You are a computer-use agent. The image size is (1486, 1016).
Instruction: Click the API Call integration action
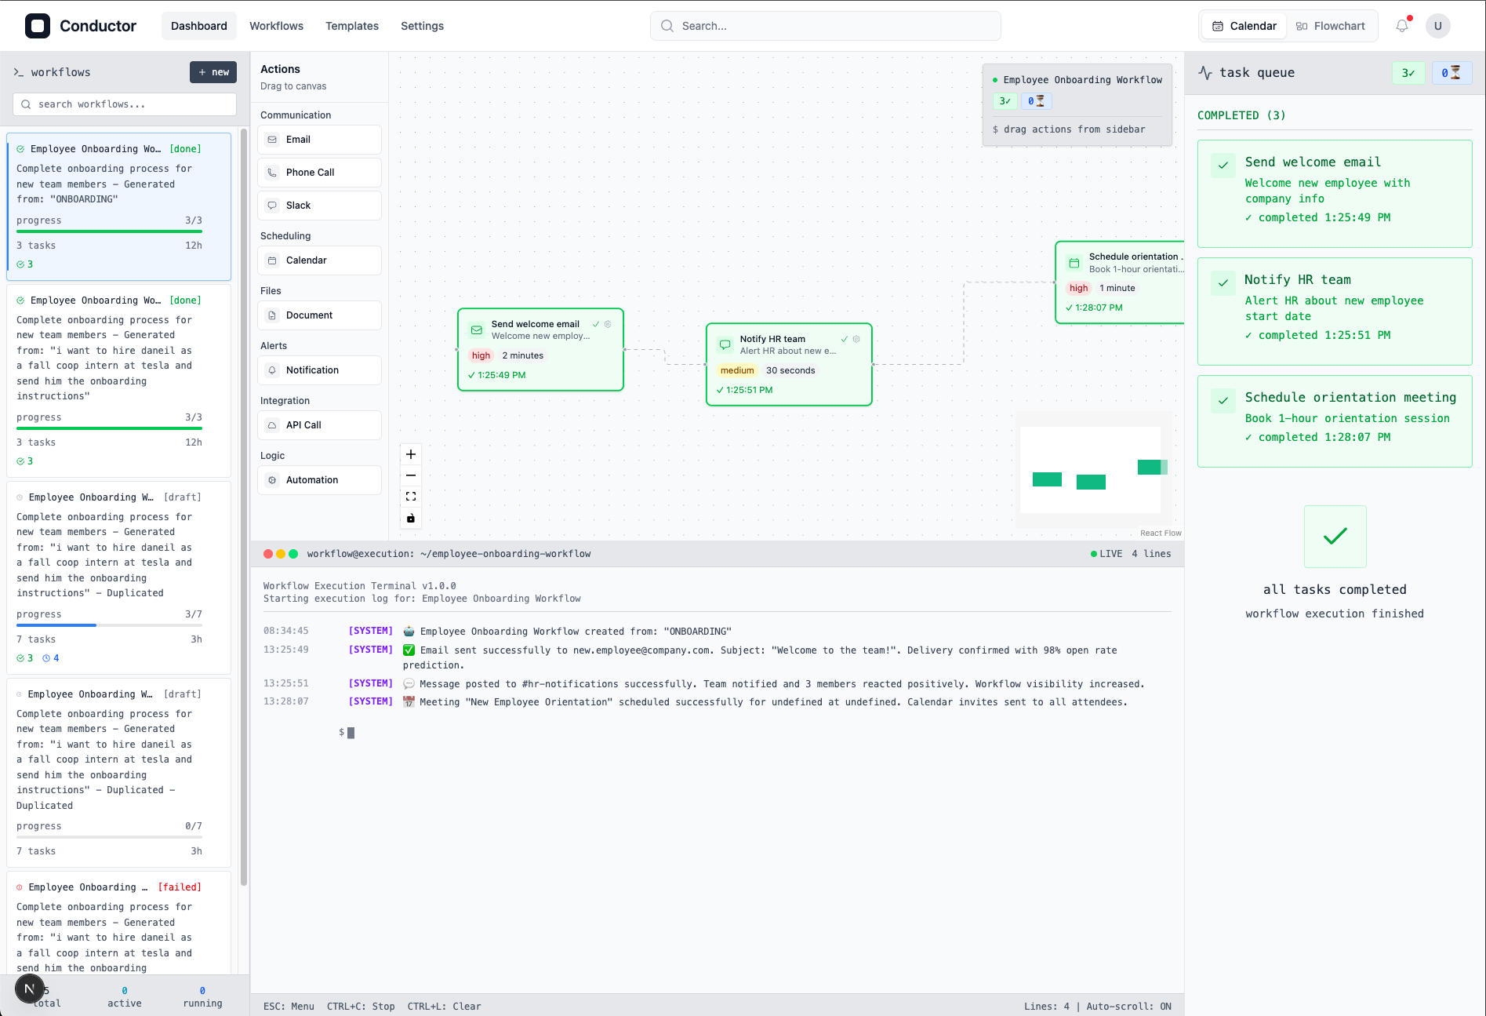tap(318, 424)
